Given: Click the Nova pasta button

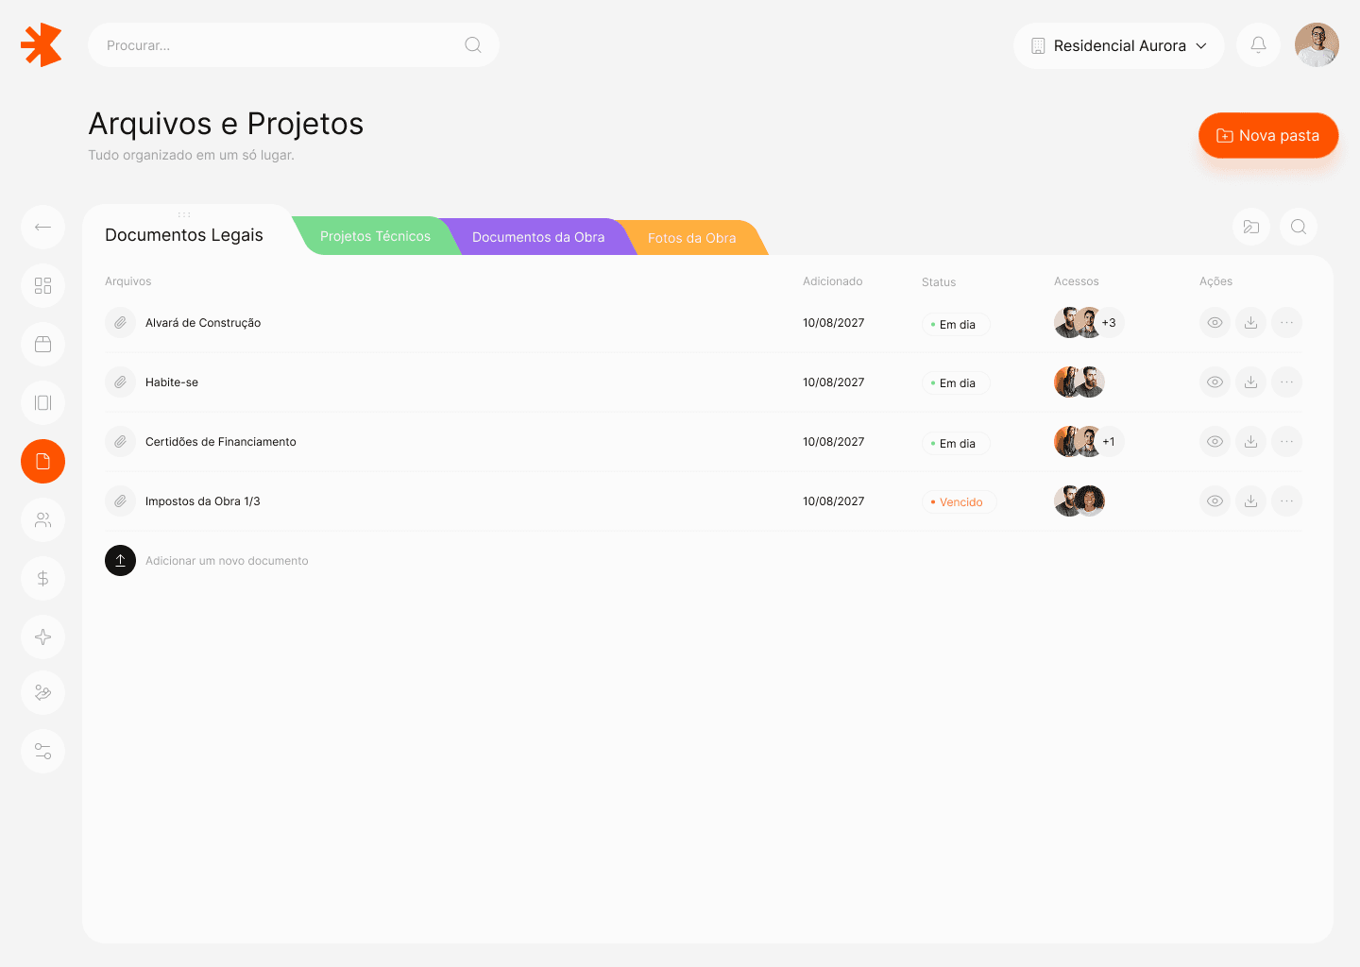Looking at the screenshot, I should [x=1268, y=135].
